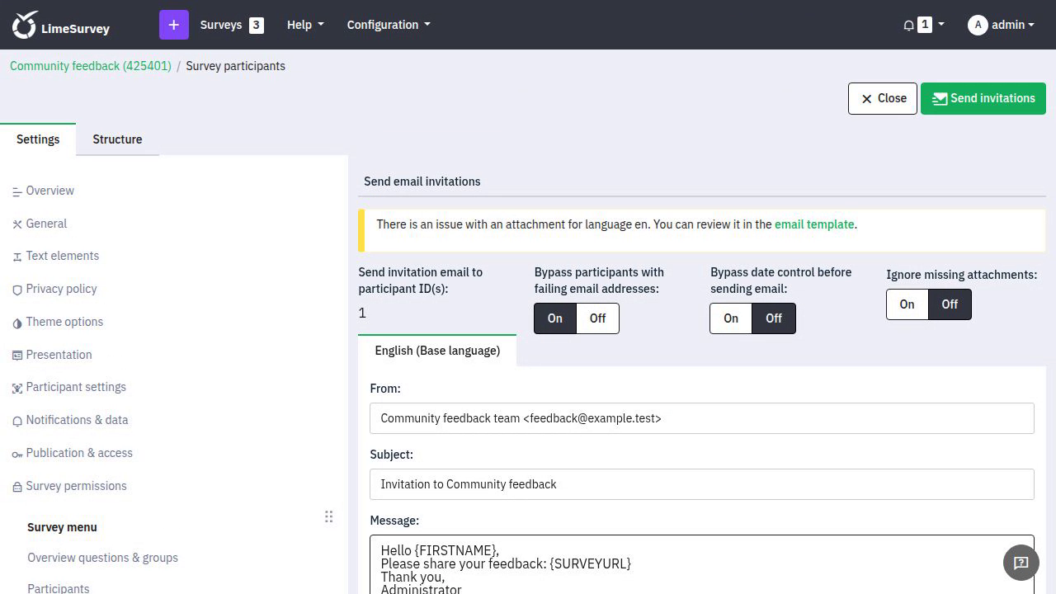
Task: Click the Notifications & data bell icon
Action: click(x=17, y=421)
